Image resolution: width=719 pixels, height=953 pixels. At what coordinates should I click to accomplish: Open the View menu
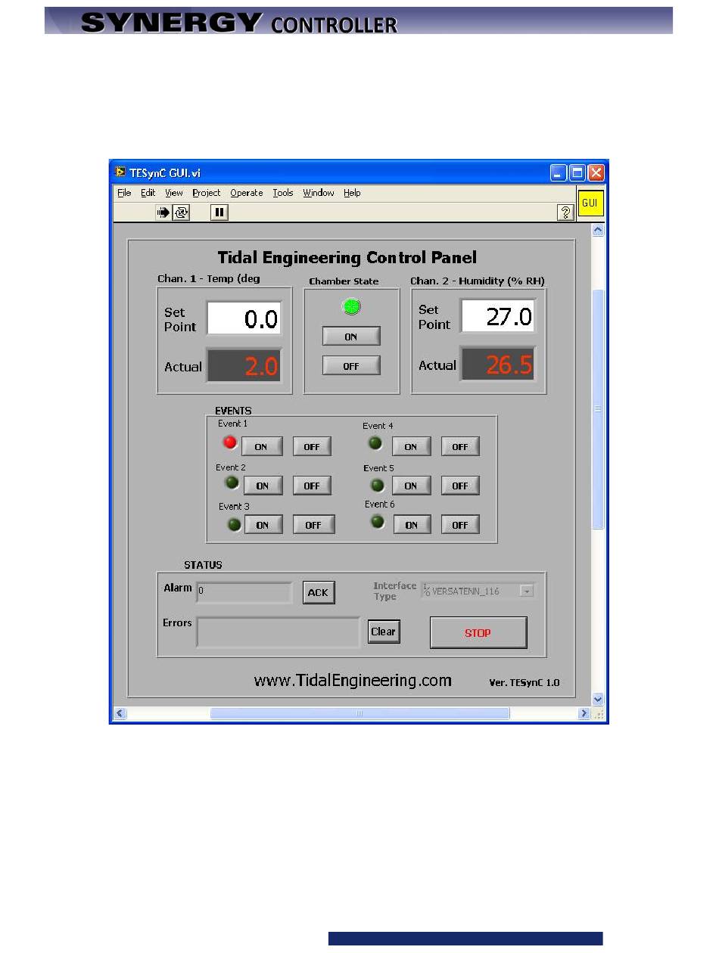(174, 194)
